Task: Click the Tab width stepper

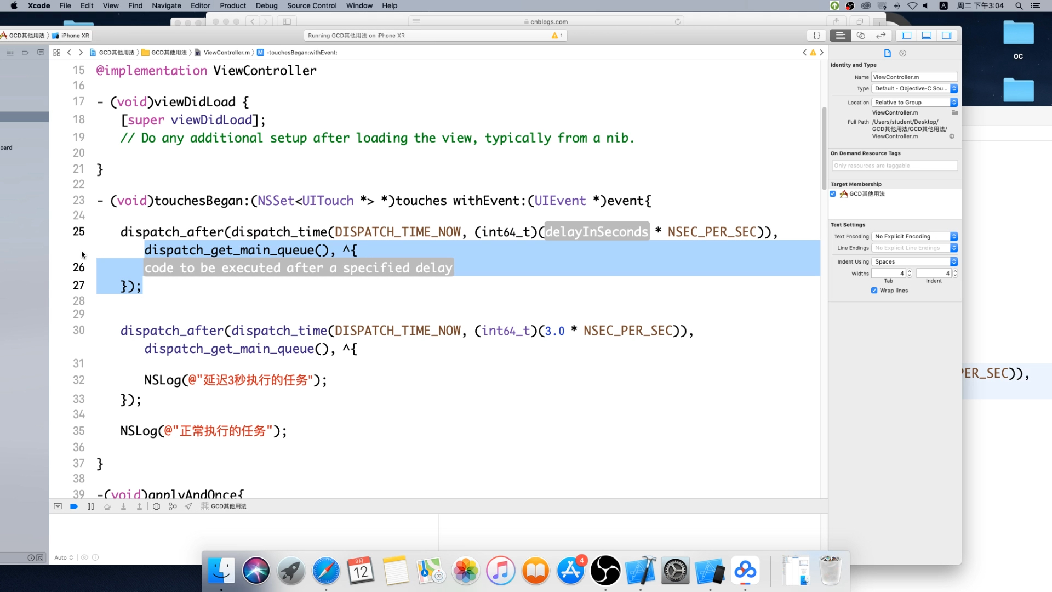Action: point(910,274)
